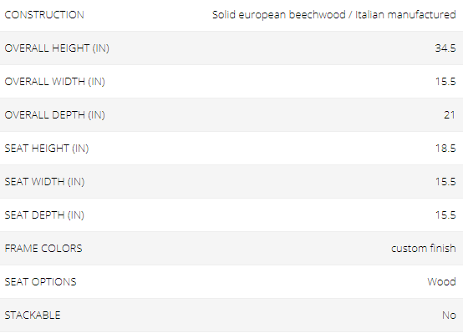Select the overall depth value 21
Viewport: 463px width, 333px height.
(x=450, y=114)
